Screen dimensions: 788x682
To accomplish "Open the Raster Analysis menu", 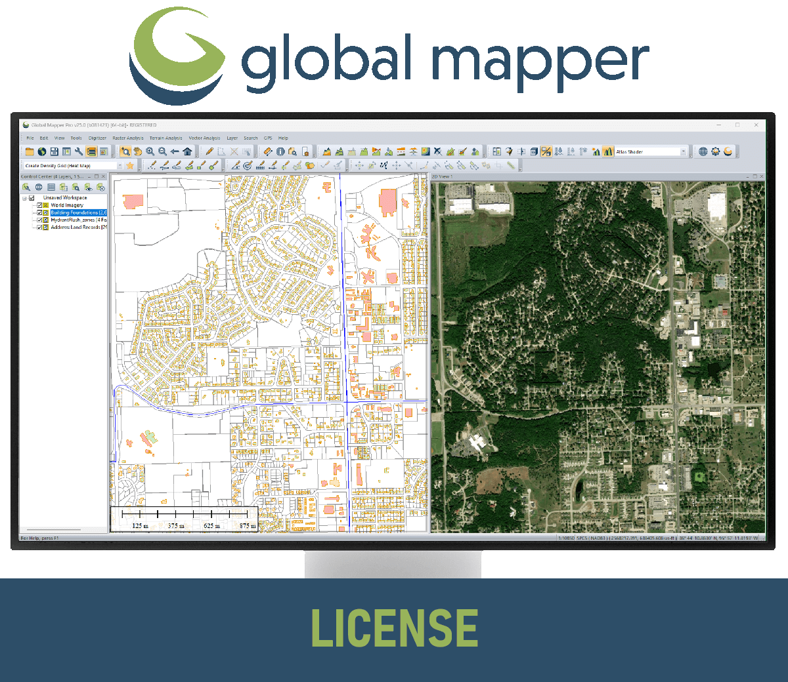I will (128, 138).
